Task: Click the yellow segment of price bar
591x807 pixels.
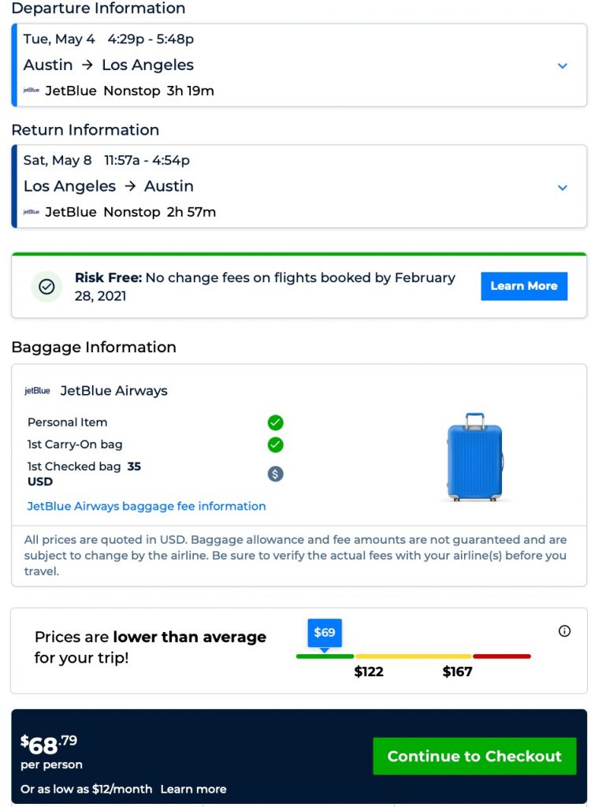Action: pyautogui.click(x=413, y=656)
